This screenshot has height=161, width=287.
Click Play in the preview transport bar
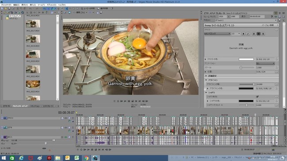click(125, 101)
